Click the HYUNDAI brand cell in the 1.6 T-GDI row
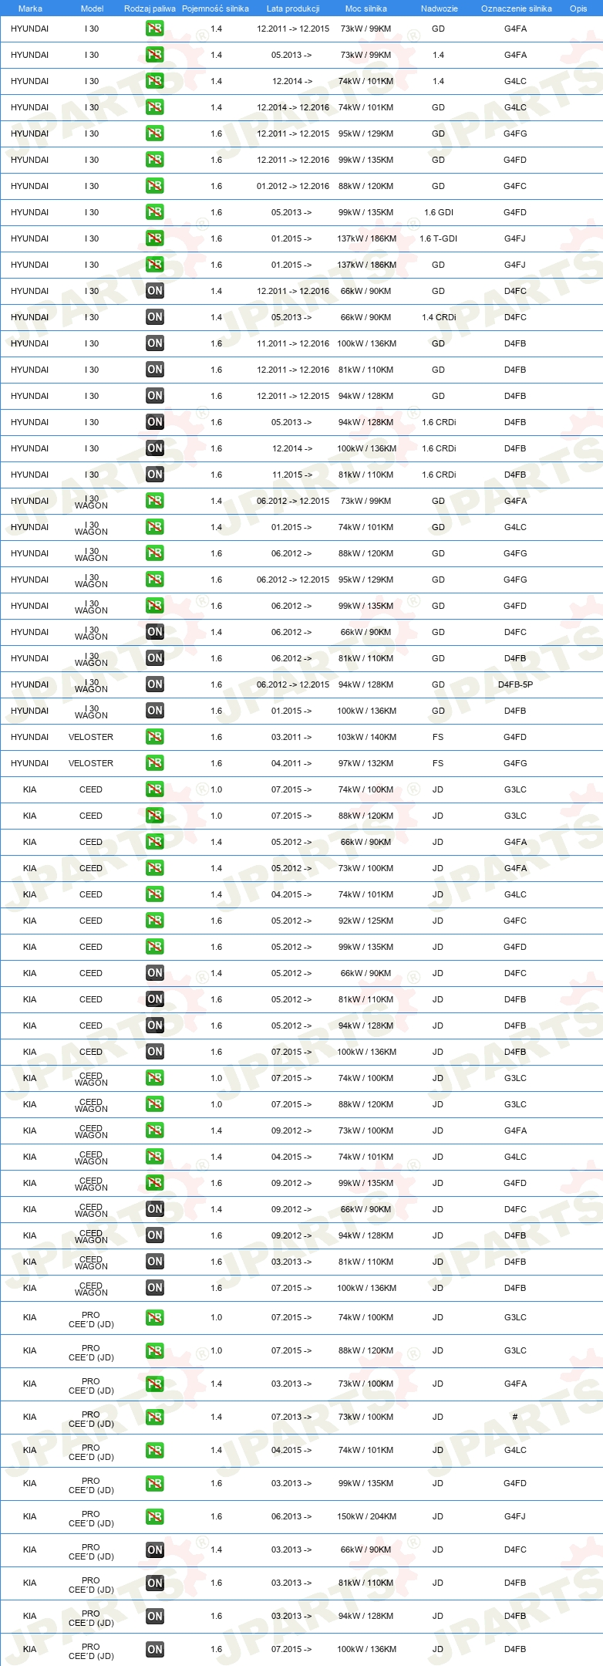The image size is (603, 1666). (x=30, y=238)
